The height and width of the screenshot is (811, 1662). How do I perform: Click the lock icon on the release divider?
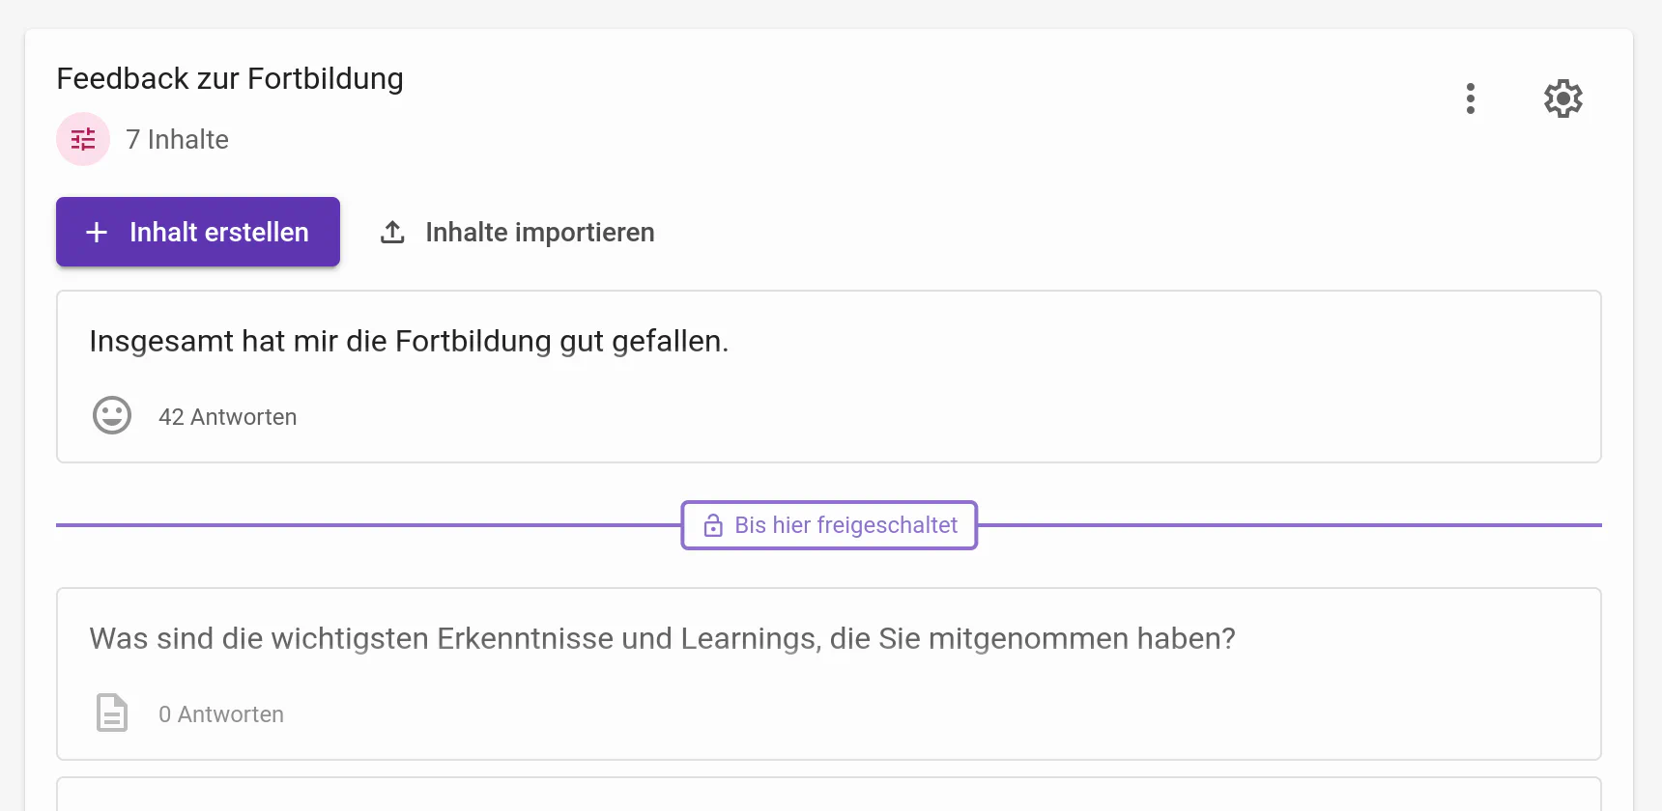coord(713,525)
